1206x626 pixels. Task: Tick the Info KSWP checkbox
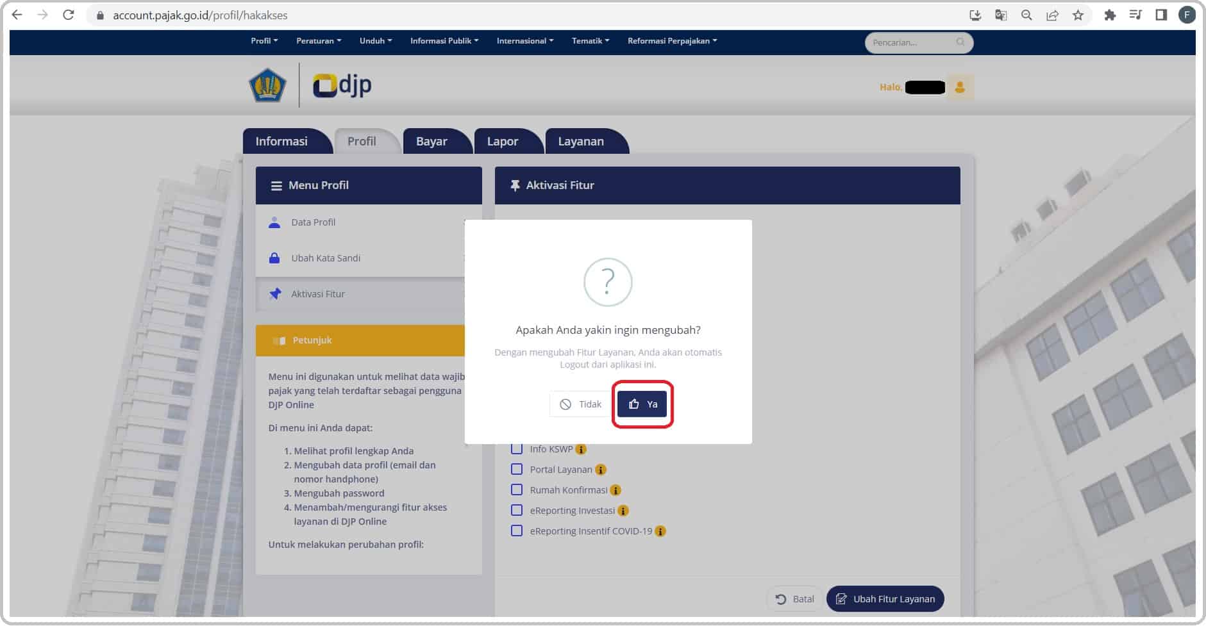[x=517, y=449]
